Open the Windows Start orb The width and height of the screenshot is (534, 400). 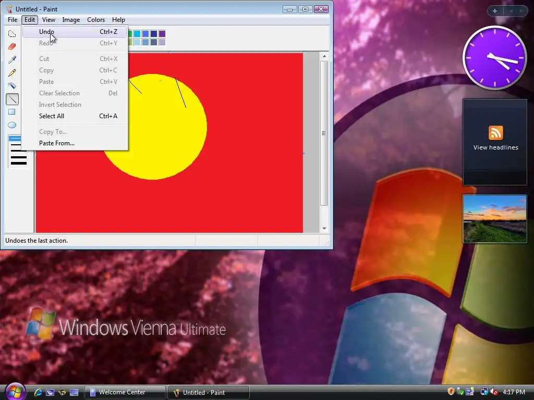click(x=15, y=392)
